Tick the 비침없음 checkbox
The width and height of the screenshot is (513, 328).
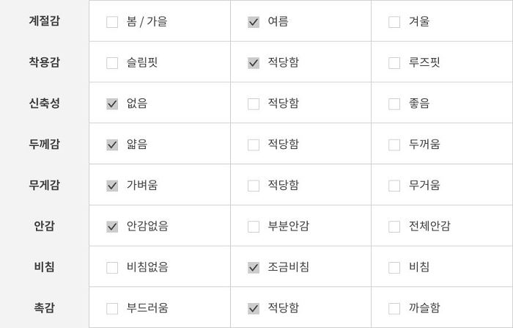pos(112,268)
